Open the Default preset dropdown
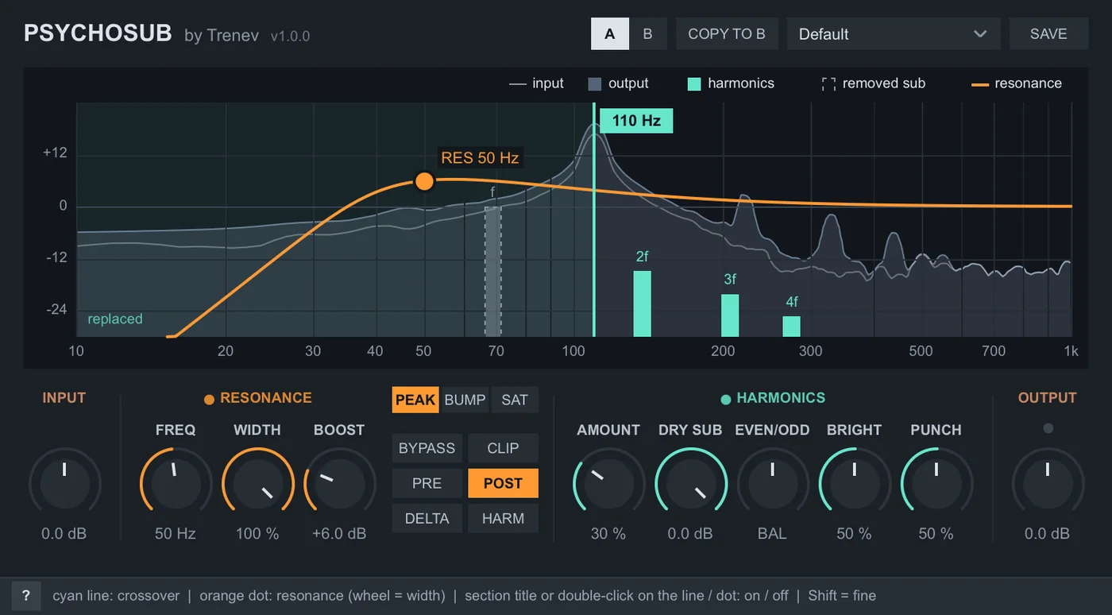This screenshot has width=1112, height=615. tap(894, 34)
